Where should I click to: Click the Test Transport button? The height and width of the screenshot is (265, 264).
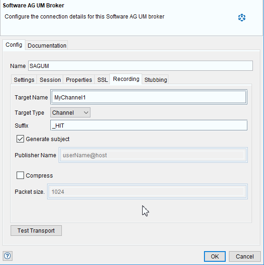(x=36, y=230)
